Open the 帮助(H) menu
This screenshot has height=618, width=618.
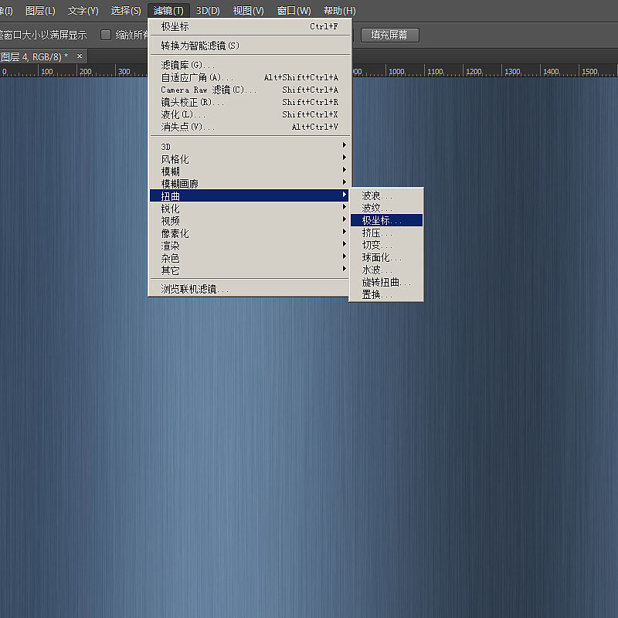pos(339,11)
